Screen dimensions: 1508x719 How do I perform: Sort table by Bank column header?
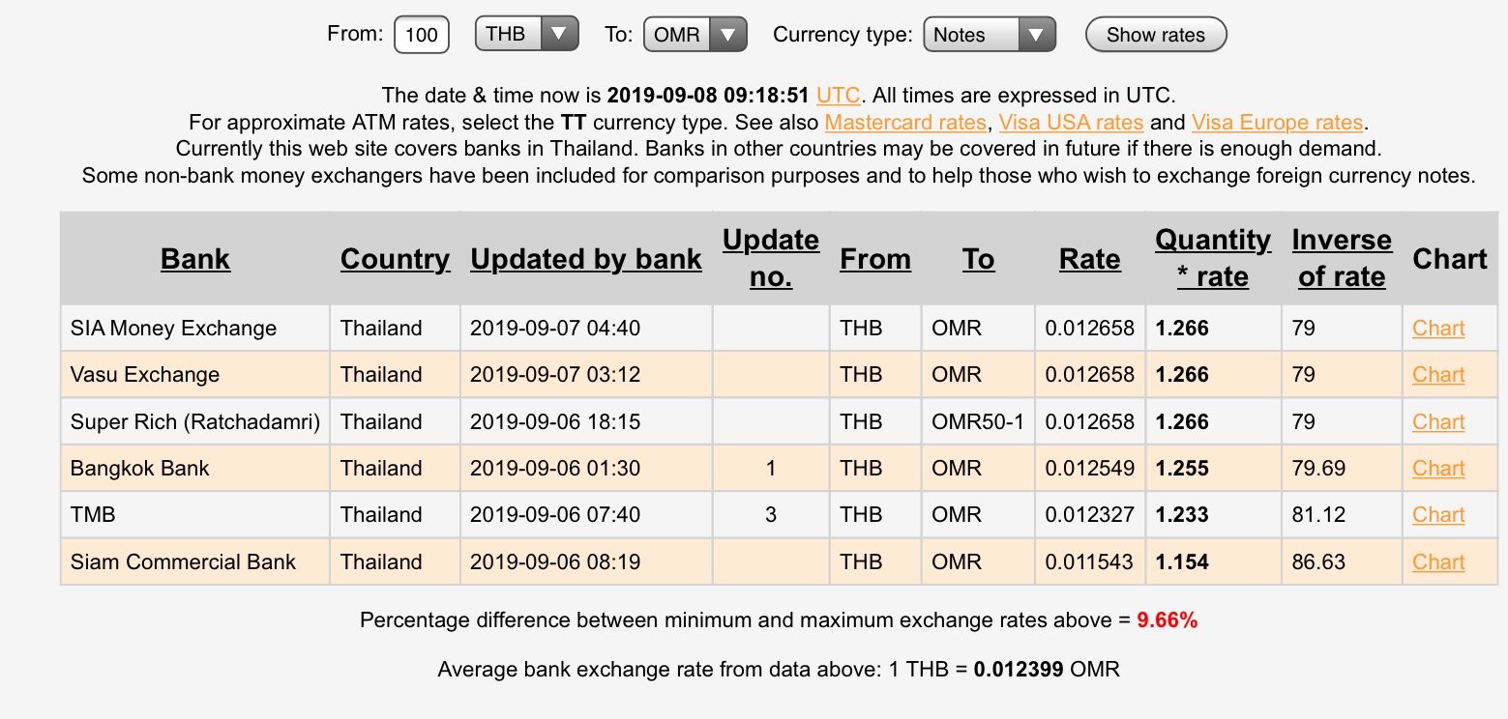195,259
